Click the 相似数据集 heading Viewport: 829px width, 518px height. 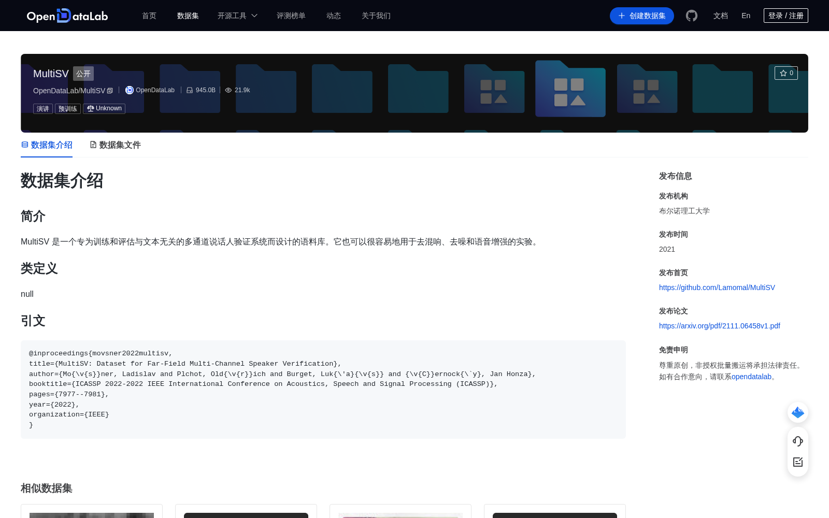tap(47, 488)
